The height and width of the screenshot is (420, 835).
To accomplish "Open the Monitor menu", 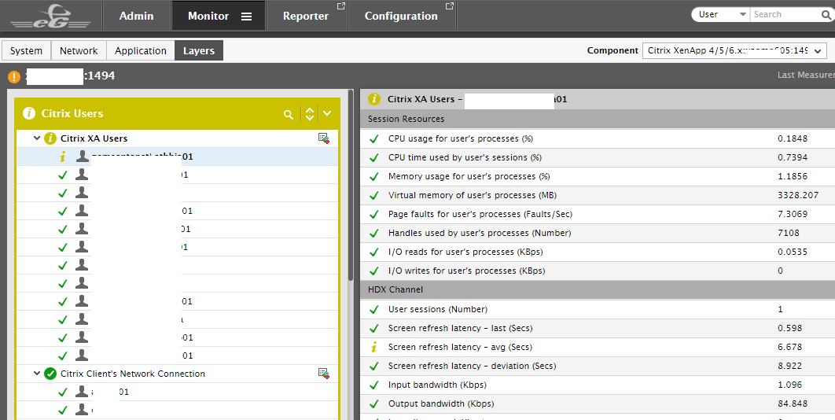I will (x=208, y=16).
